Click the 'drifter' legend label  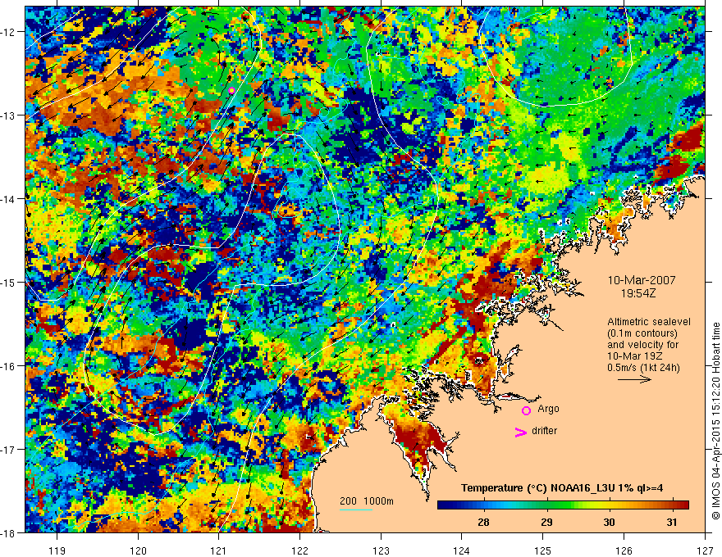pyautogui.click(x=544, y=431)
